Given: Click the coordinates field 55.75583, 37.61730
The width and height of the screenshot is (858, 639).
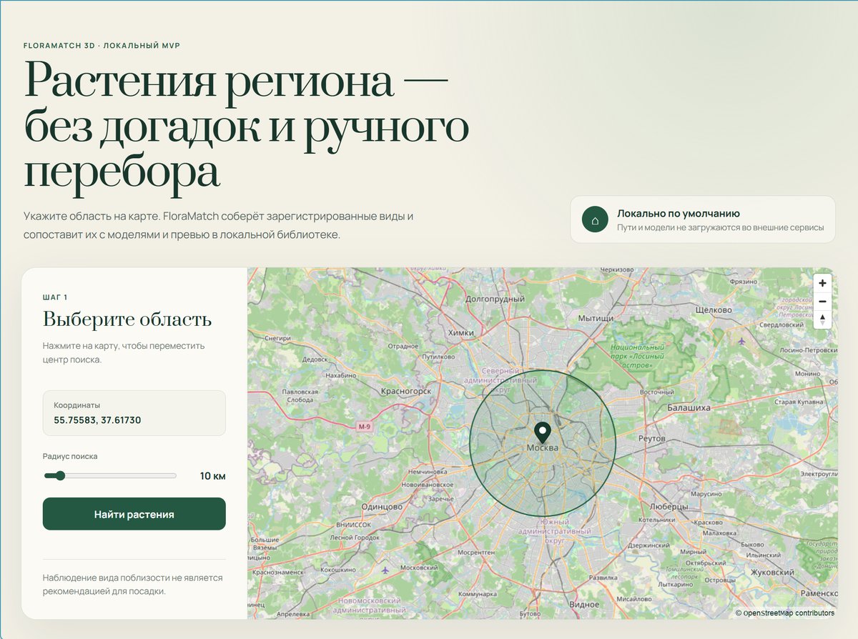Looking at the screenshot, I should tap(134, 413).
